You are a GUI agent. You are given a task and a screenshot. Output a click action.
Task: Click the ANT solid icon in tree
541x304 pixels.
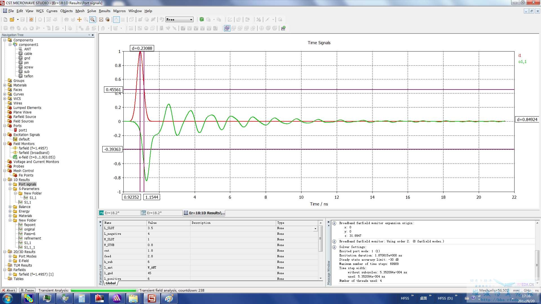[21, 49]
